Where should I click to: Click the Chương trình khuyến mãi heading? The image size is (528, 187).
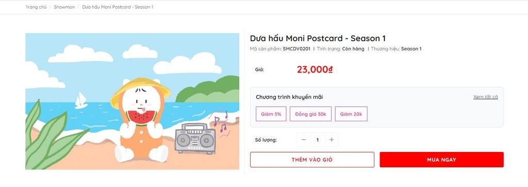(289, 97)
